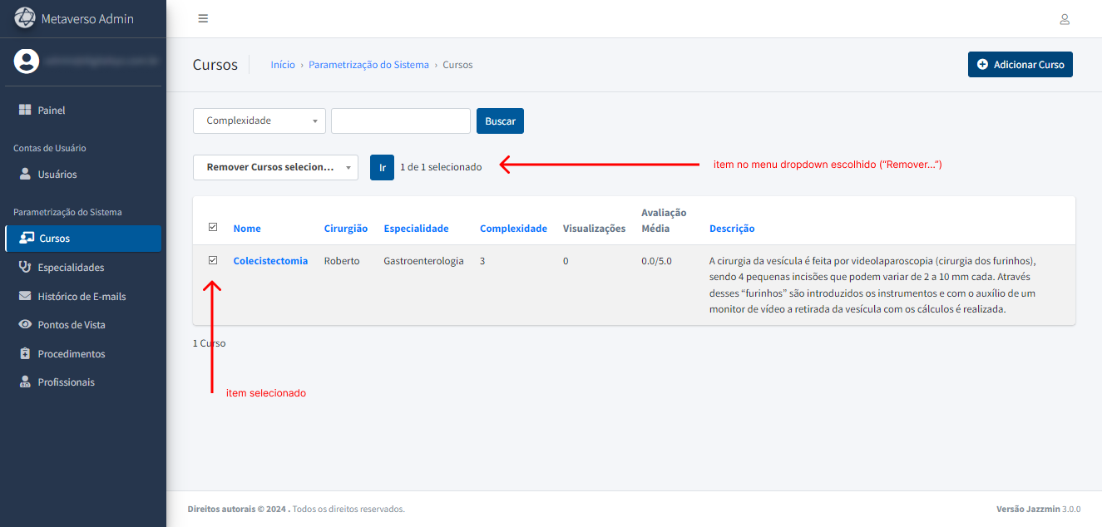
Task: Click the Especialidades stethoscope icon
Action: coord(25,268)
